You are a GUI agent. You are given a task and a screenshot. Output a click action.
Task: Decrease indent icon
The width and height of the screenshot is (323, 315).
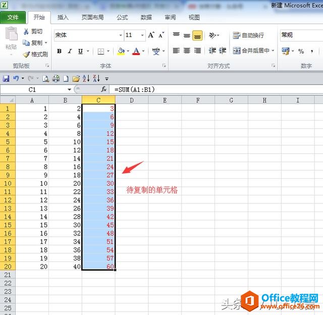(212, 50)
